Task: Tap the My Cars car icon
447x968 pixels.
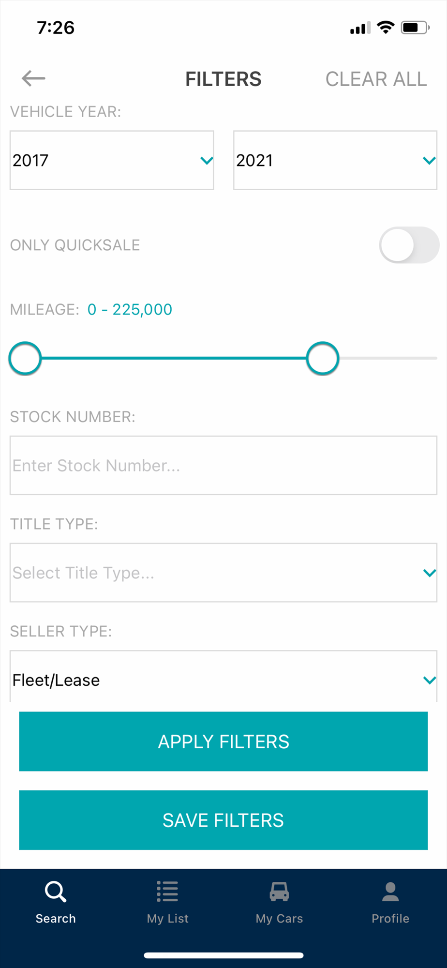Action: [279, 891]
